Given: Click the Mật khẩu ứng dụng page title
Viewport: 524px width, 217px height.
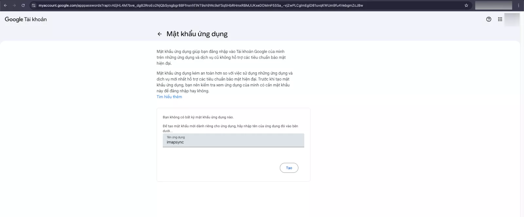Looking at the screenshot, I should 197,34.
